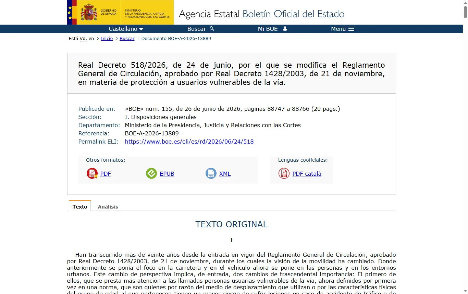
Task: Click the 'Lenguas cooficiales:' label
Action: coord(303,160)
